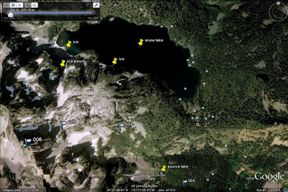Click the north compass navigation ring
The width and height of the screenshot is (288, 192).
tap(278, 12)
